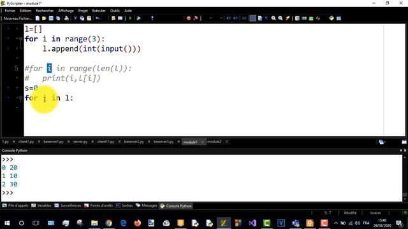The height and width of the screenshot is (229, 408).
Task: Click the paste clipboard icon
Action: 89,18
